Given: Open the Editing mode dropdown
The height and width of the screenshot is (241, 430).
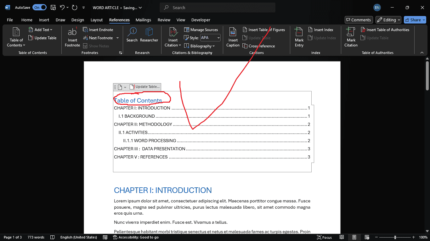Looking at the screenshot, I should click(x=388, y=20).
